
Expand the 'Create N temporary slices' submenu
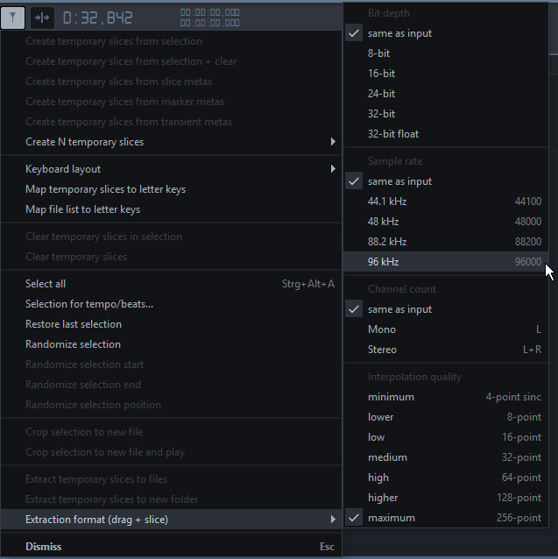pyautogui.click(x=85, y=142)
